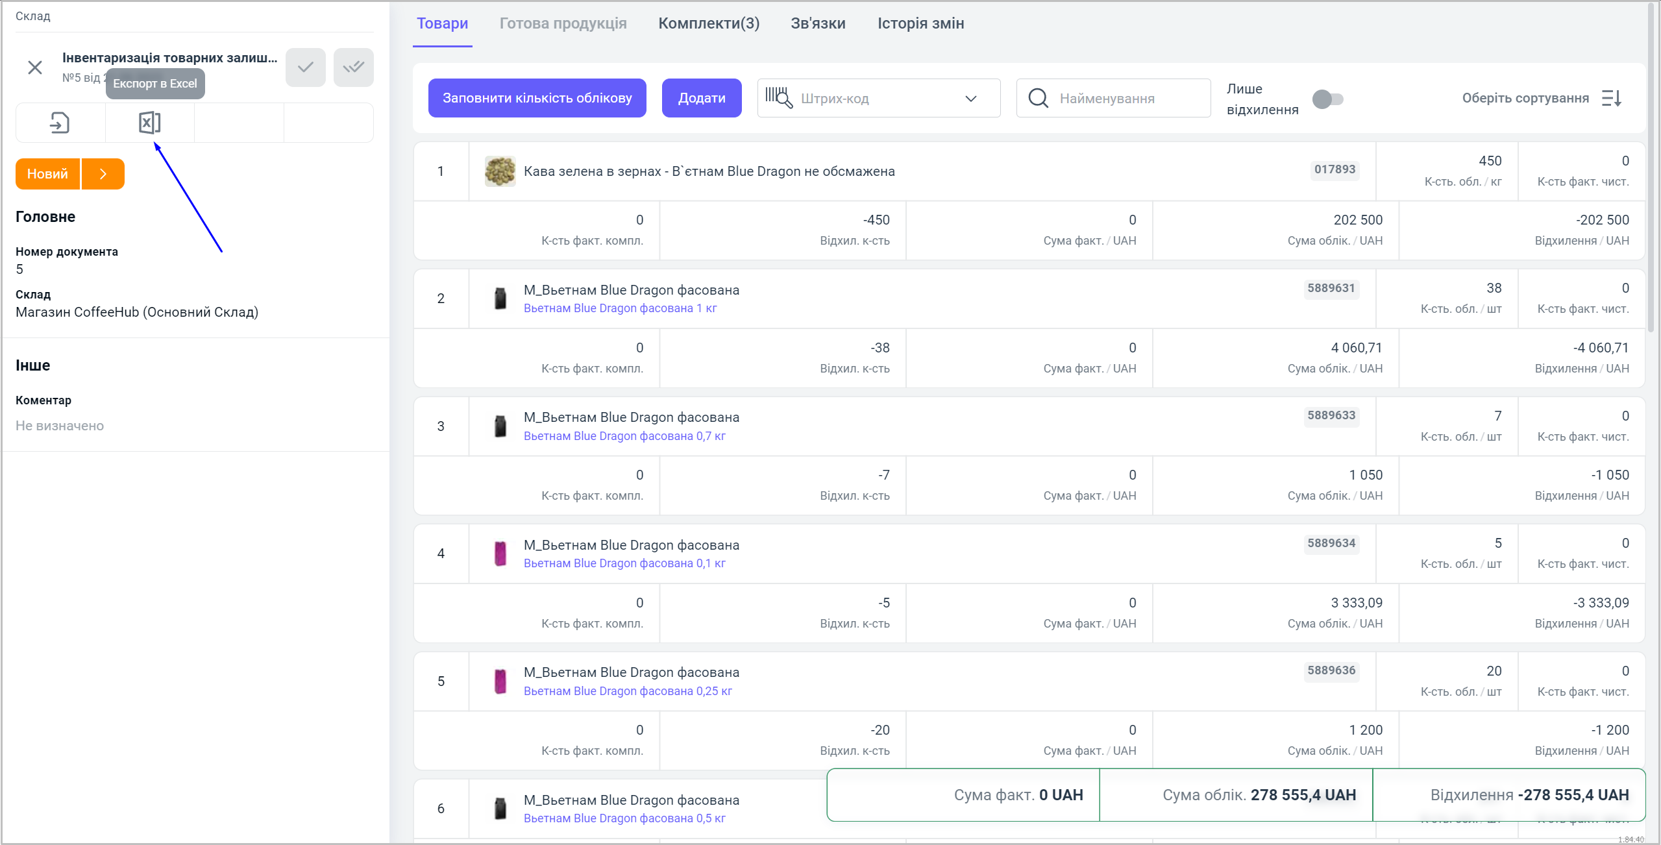Close the inventory document with X icon

[x=35, y=67]
